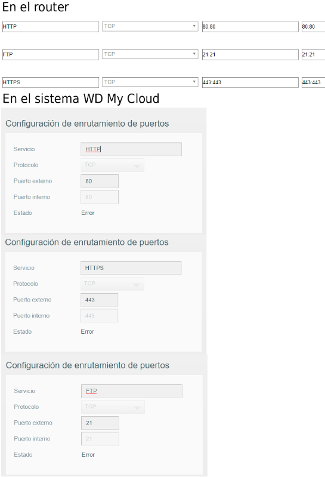Click the FTP name field in router

pos(51,54)
